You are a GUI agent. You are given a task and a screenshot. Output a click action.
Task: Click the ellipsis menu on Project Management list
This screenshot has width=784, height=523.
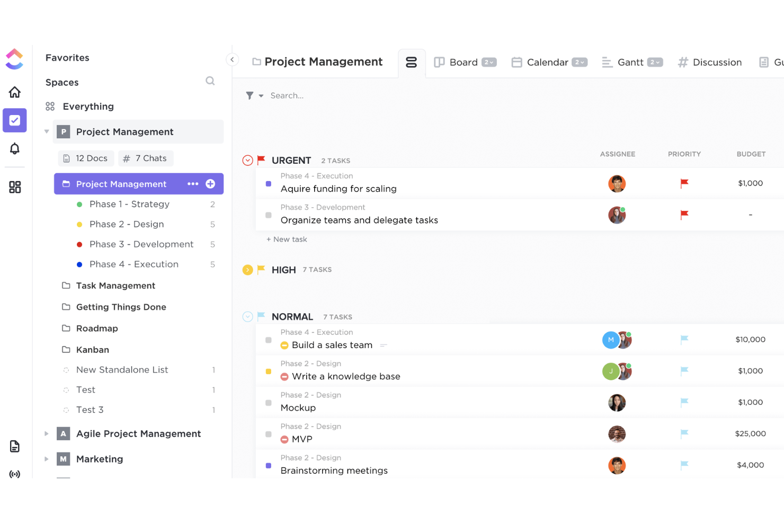click(193, 184)
